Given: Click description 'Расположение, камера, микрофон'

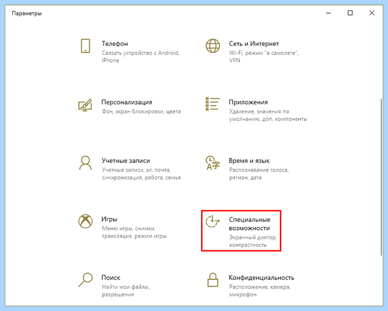Looking at the screenshot, I should (x=259, y=291).
